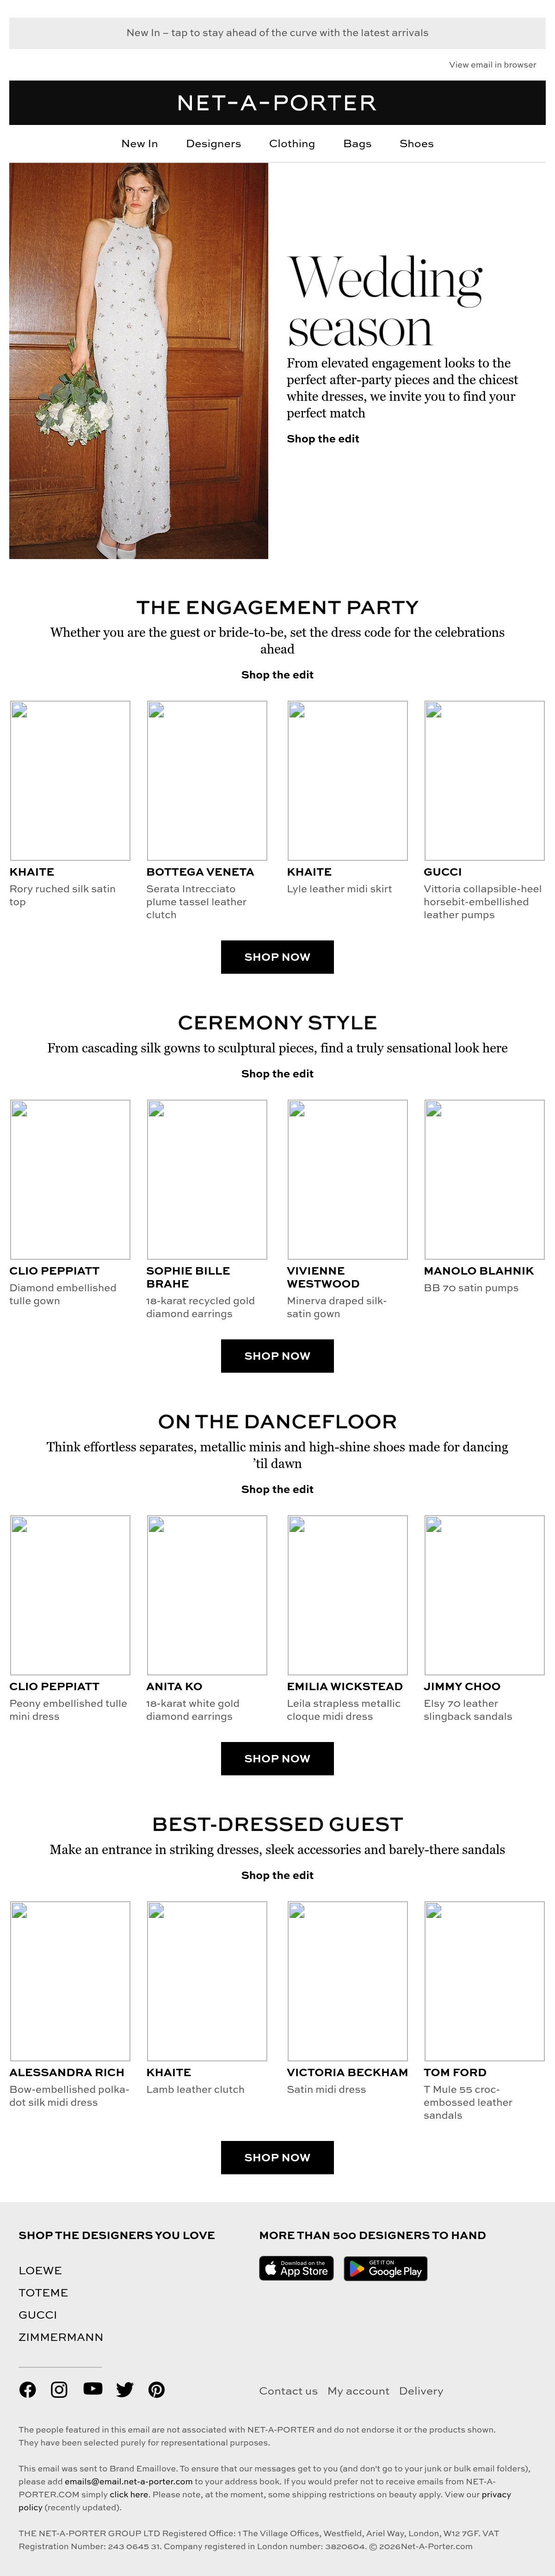Select the Zimmermann designer link
Screen dimensions: 555x2576
pyautogui.click(x=61, y=2337)
